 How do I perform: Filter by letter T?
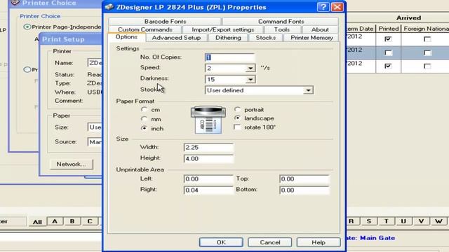click(387, 221)
